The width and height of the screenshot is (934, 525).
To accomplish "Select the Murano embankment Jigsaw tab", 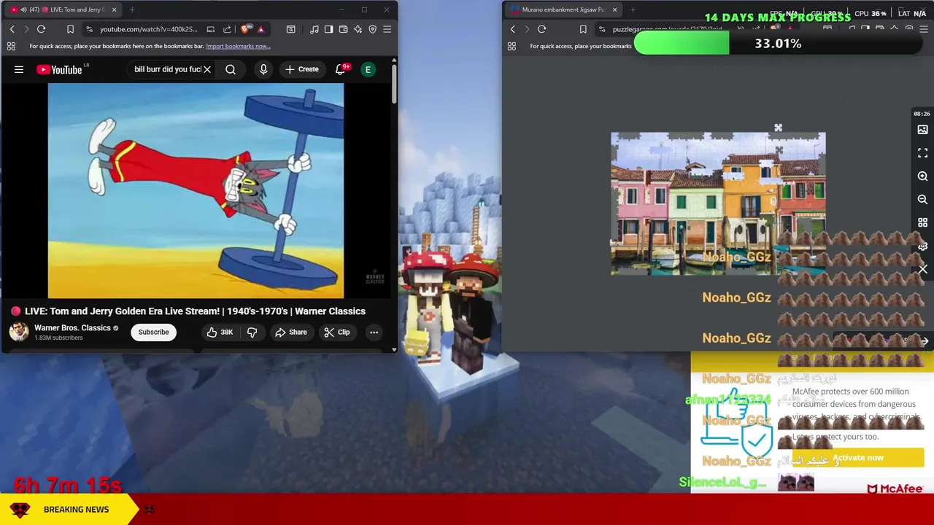I will coord(564,9).
